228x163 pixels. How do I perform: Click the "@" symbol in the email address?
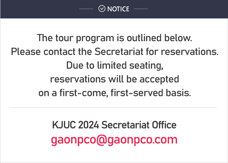point(102,140)
